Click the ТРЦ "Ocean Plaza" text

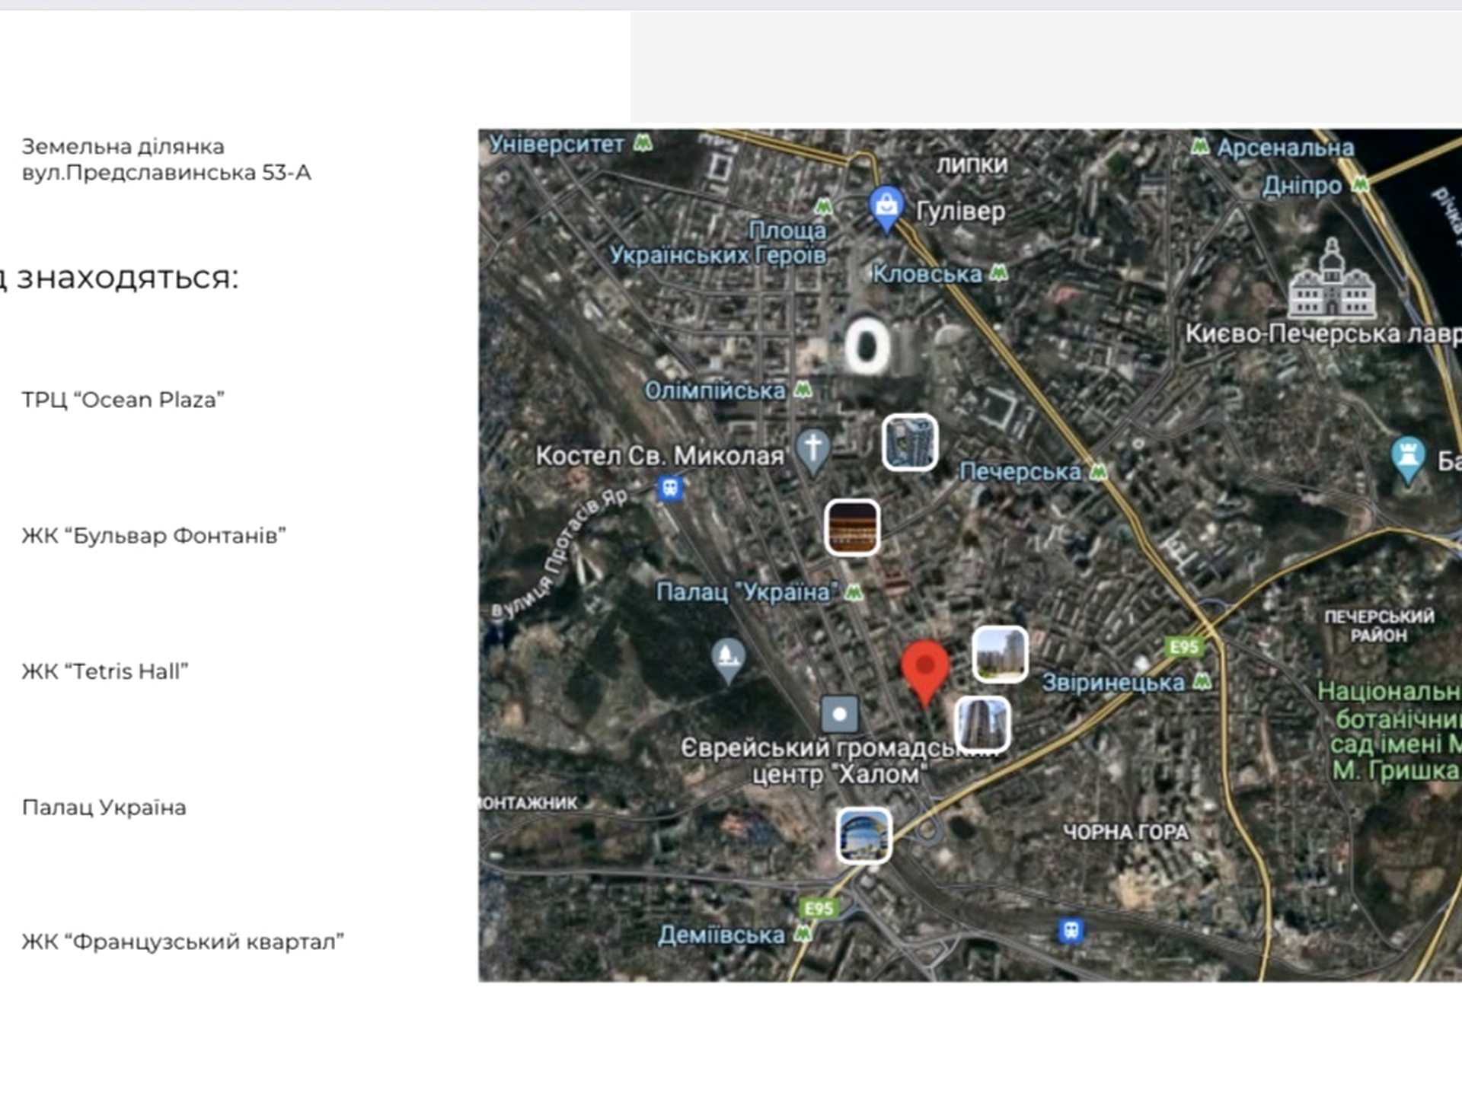point(123,400)
